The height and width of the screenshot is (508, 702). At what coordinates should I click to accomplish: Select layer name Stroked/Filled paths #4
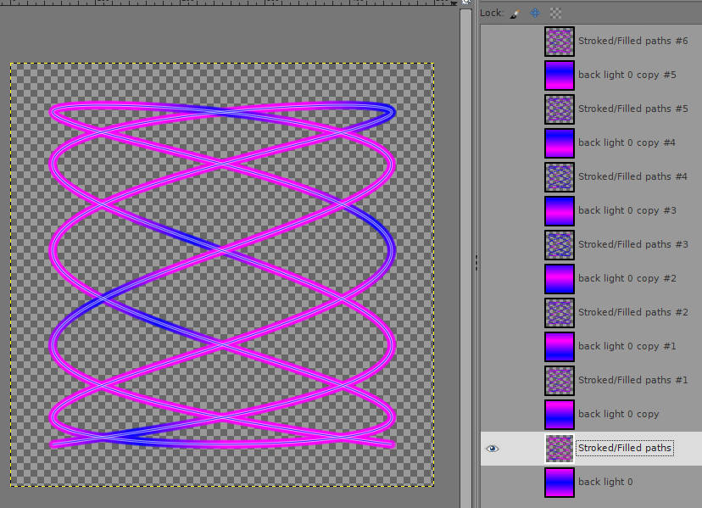pos(632,176)
